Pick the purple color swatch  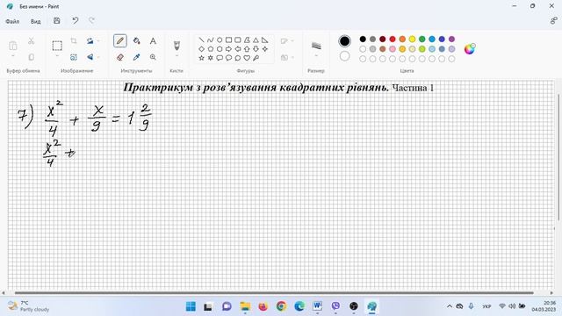(451, 39)
